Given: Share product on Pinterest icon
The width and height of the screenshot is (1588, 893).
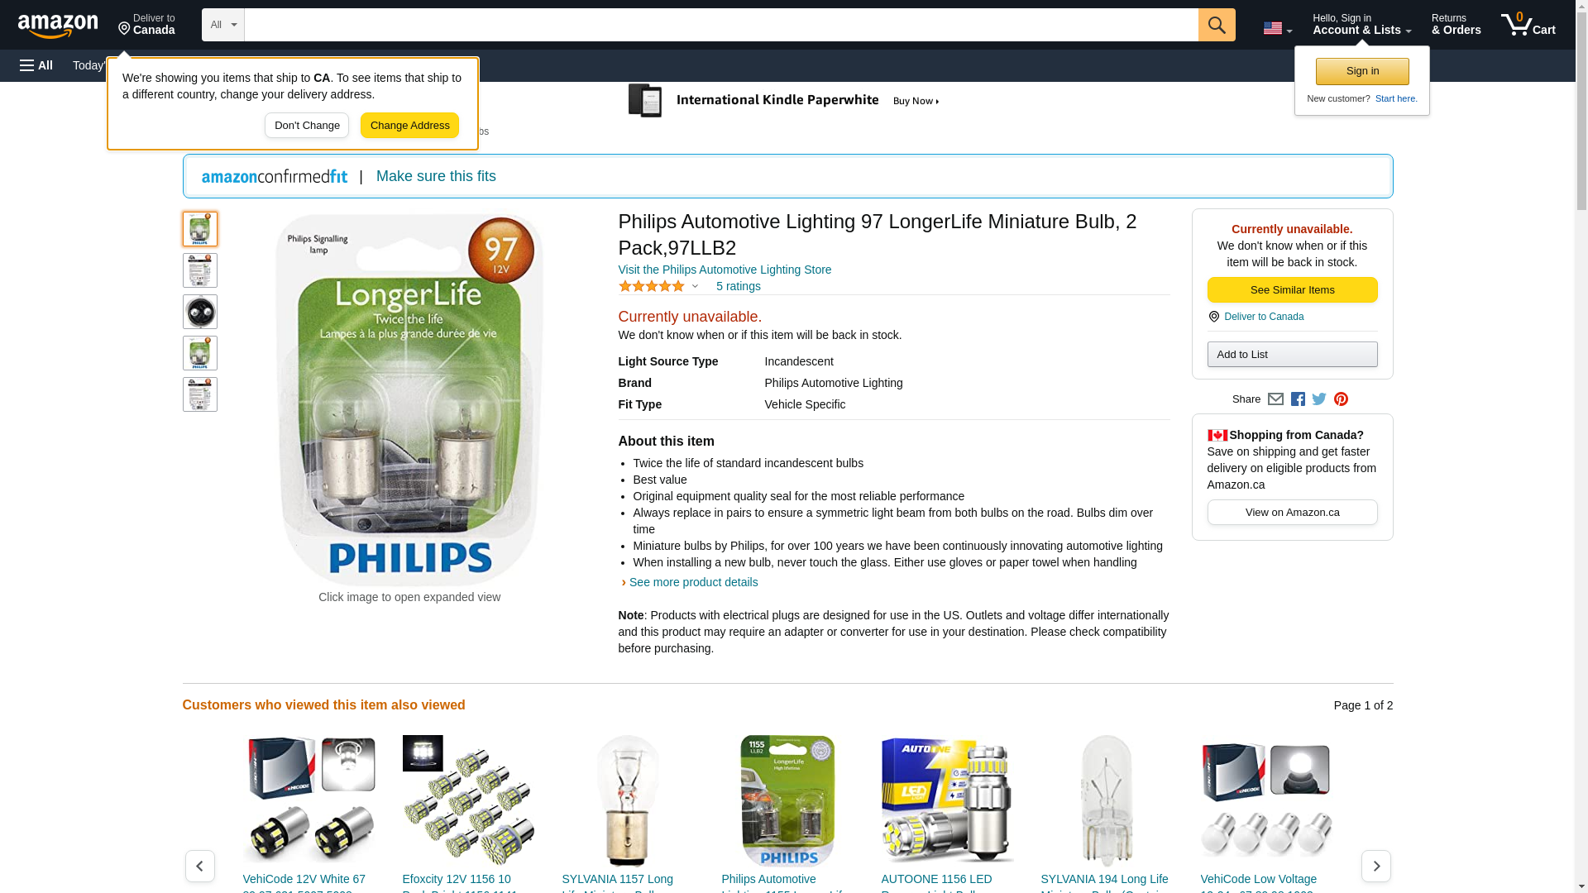Looking at the screenshot, I should click(x=1341, y=399).
